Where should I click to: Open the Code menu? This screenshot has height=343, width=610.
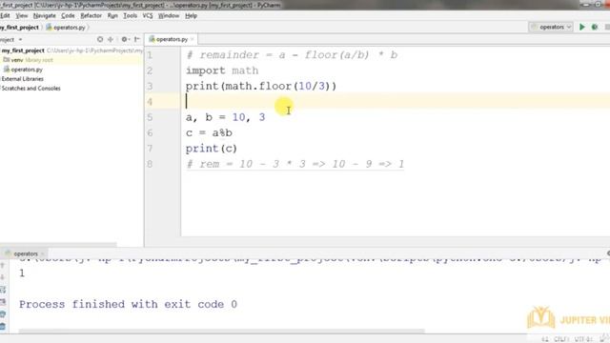68,15
